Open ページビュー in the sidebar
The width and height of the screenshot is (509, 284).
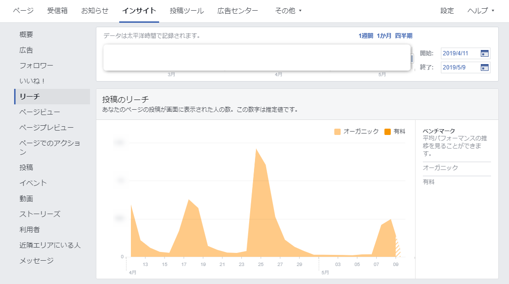[40, 112]
